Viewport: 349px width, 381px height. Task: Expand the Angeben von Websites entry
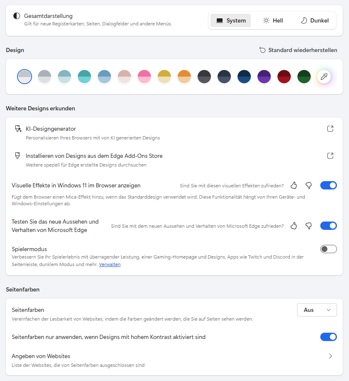[330, 356]
